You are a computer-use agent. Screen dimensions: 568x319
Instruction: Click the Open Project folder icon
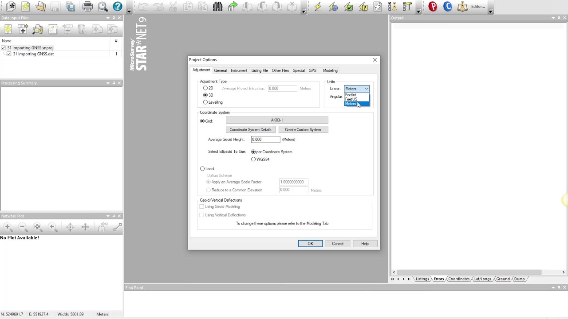[41, 7]
